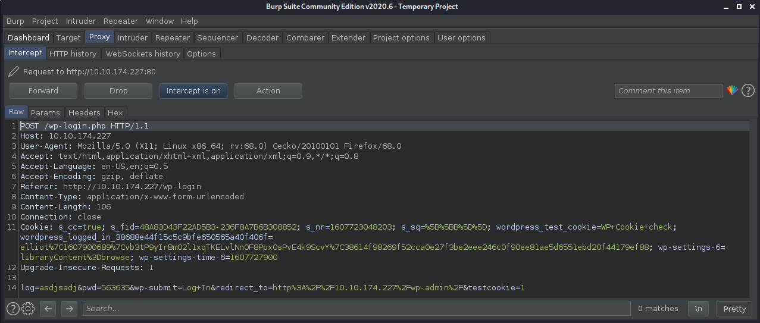Click the Search input field

[x=356, y=308]
